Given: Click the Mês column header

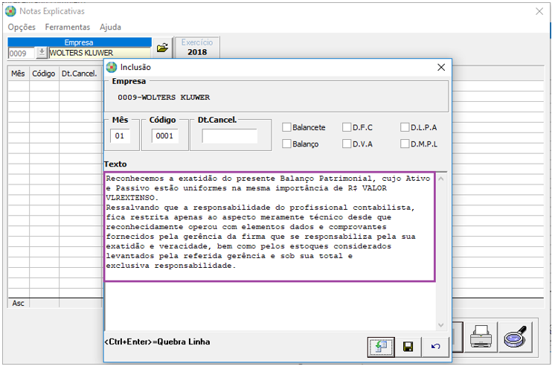Looking at the screenshot, I should click(x=19, y=74).
